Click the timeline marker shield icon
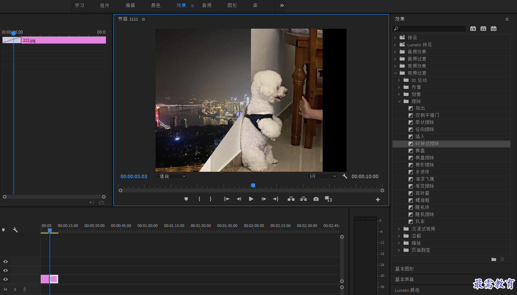The height and width of the screenshot is (295, 517). tap(4, 230)
